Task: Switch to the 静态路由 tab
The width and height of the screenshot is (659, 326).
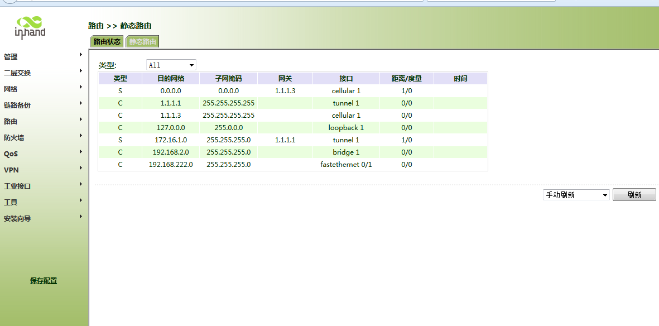Action: click(143, 42)
